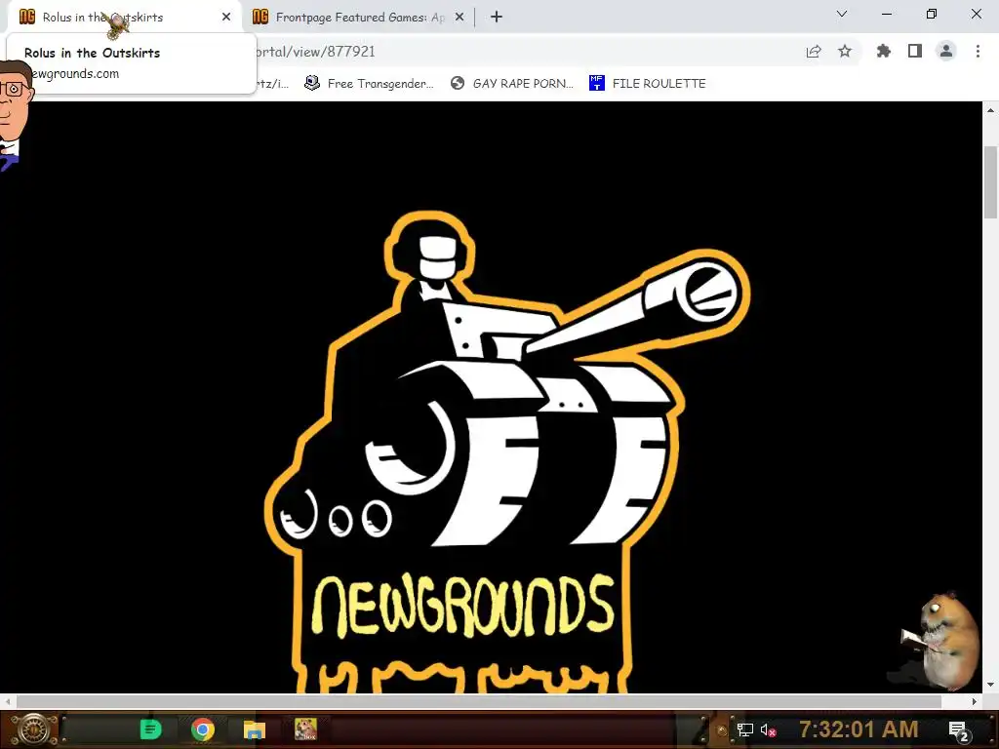Click the vertical scrollbar down arrow
999x749 pixels.
tap(991, 685)
